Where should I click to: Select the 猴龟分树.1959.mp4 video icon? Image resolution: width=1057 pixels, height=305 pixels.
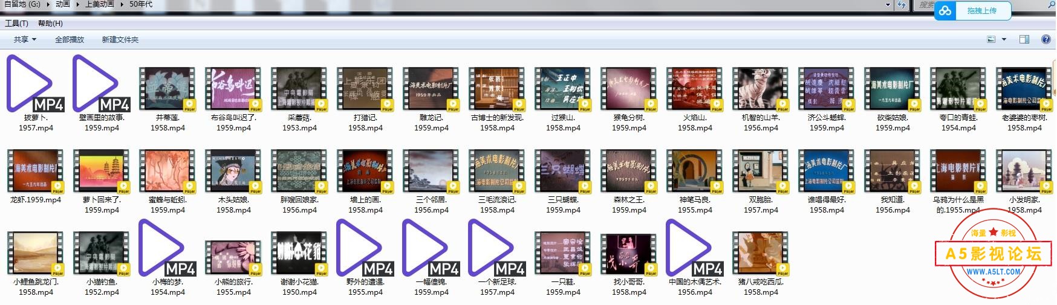629,89
